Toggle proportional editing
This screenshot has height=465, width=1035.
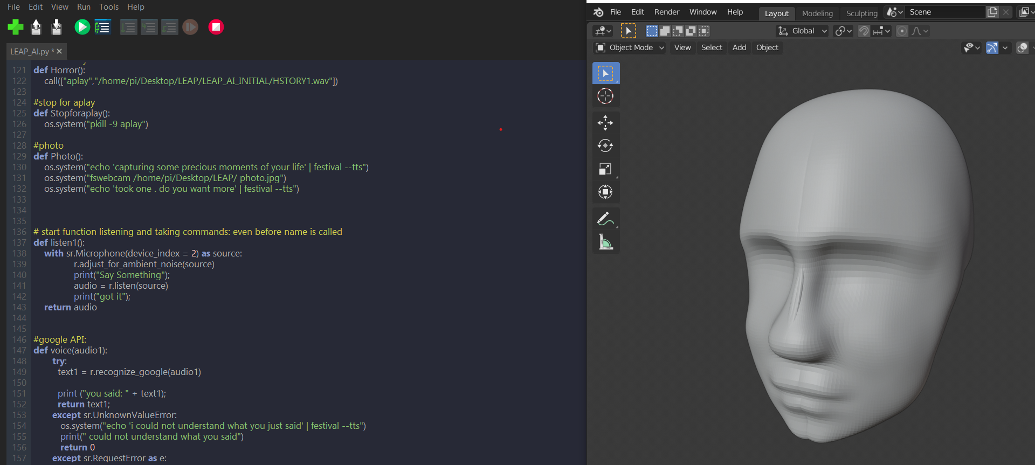902,31
